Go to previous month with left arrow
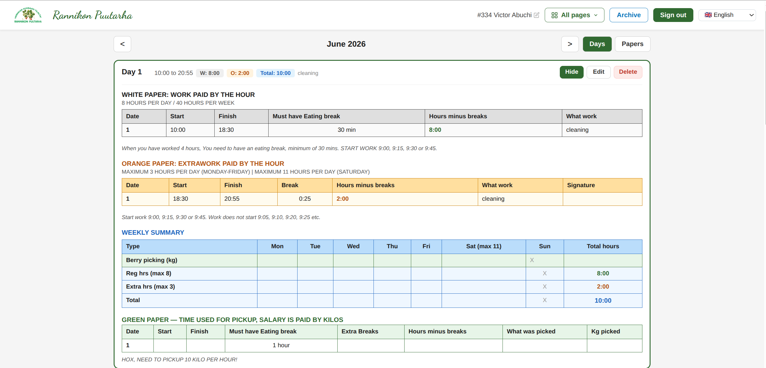766x368 pixels. click(122, 44)
